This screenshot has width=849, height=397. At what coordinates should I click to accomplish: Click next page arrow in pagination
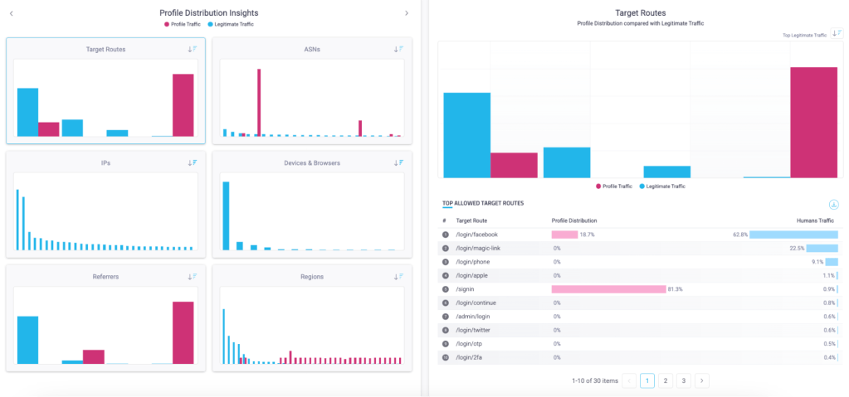pyautogui.click(x=702, y=380)
